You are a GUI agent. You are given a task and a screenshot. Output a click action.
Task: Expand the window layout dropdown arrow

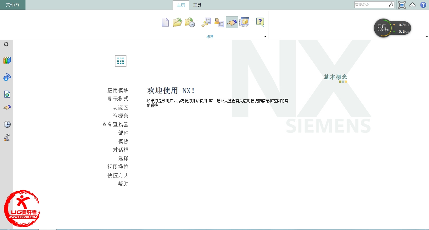252,22
